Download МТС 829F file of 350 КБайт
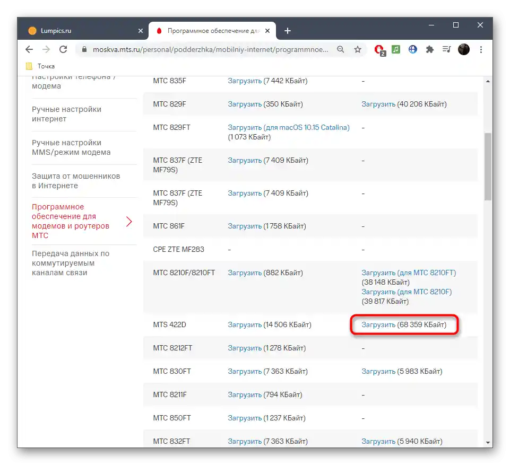This screenshot has height=465, width=510. tap(245, 104)
